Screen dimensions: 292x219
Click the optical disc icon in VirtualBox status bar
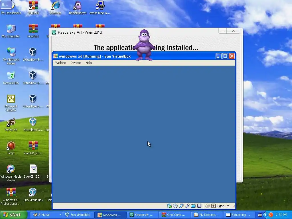click(175, 206)
